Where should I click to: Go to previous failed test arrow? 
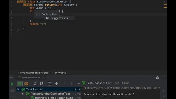(x=65, y=84)
